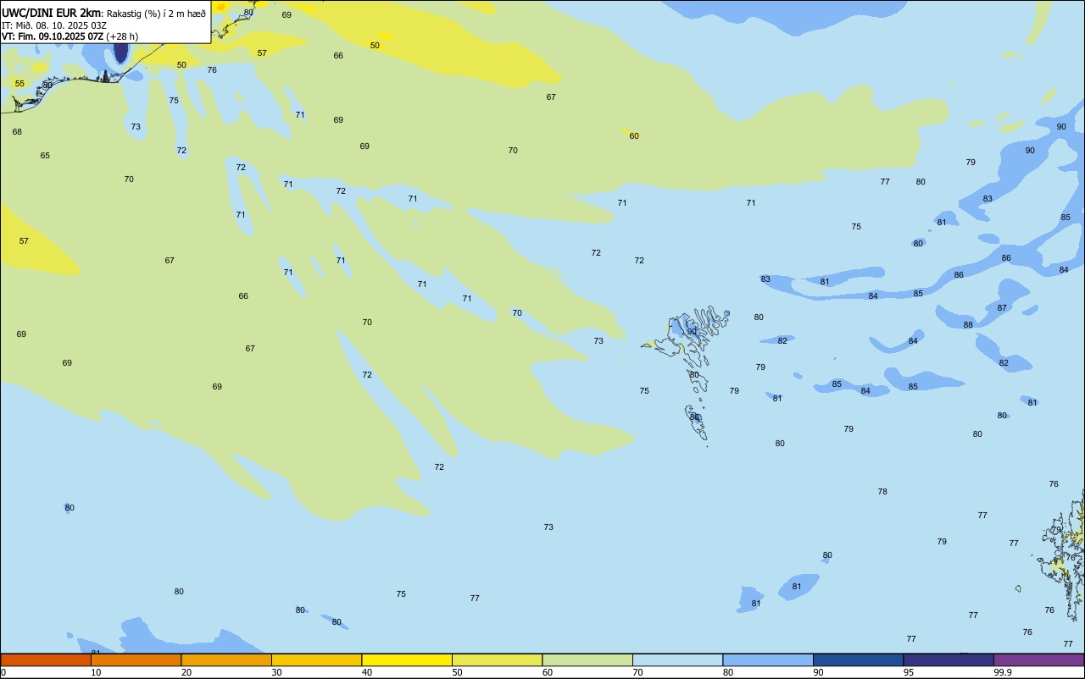
Task: Click the humidity value "88" on the map
Action: pyautogui.click(x=968, y=325)
